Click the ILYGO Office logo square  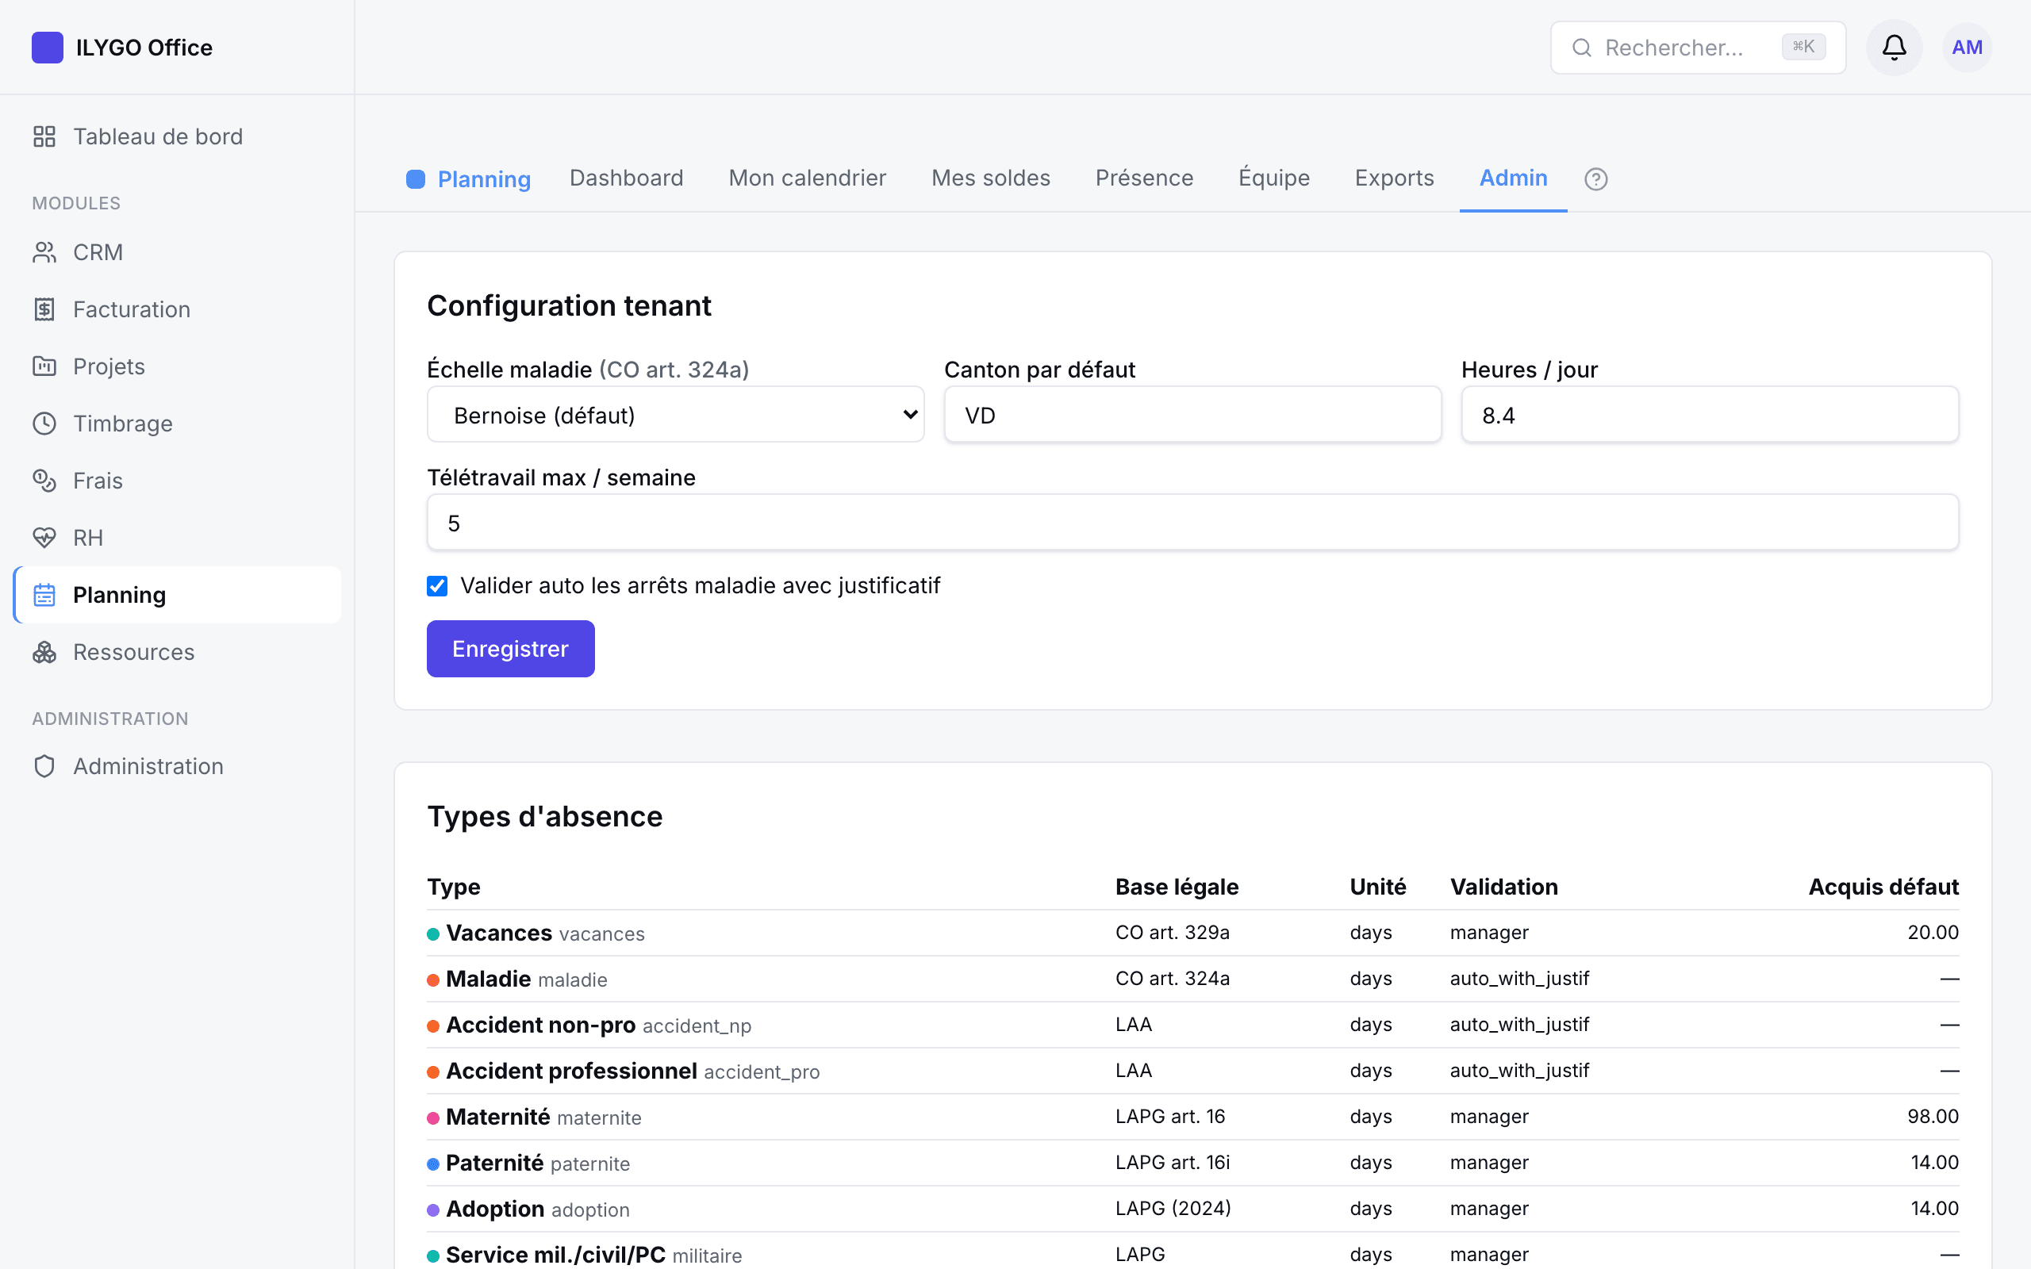[47, 47]
